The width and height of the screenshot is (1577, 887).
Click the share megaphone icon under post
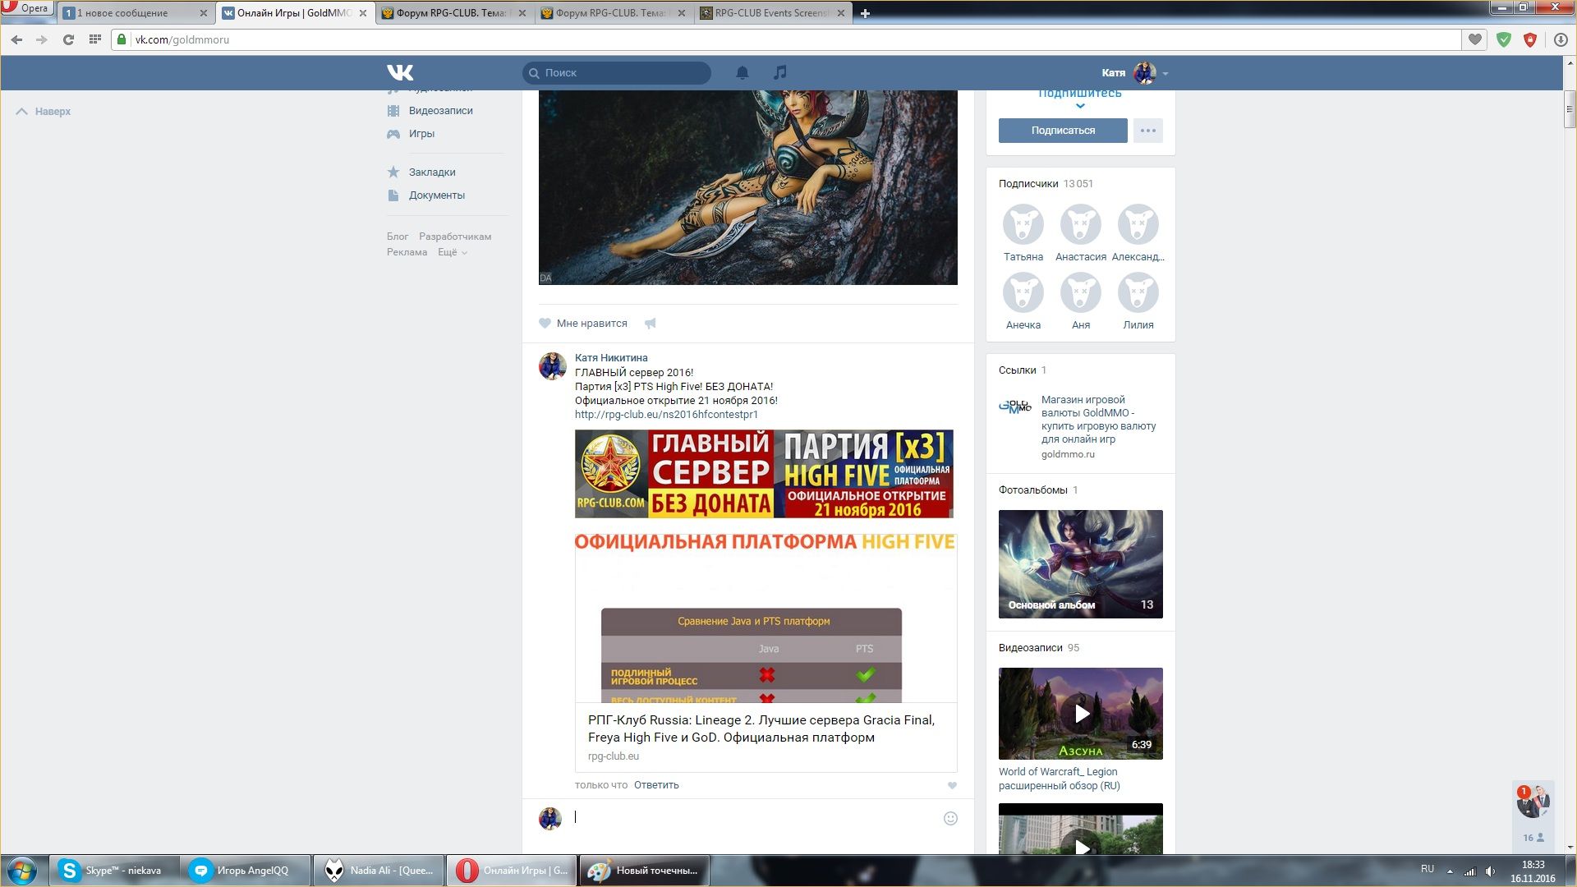(x=650, y=324)
